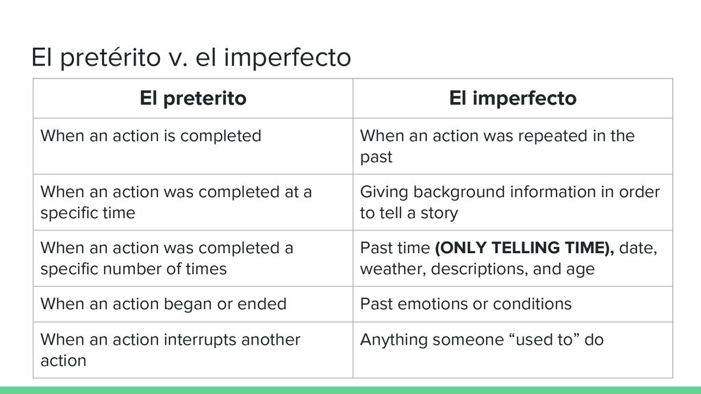The width and height of the screenshot is (701, 394).
Task: Click the word 'imperfecto' in the slide title
Action: (x=288, y=58)
